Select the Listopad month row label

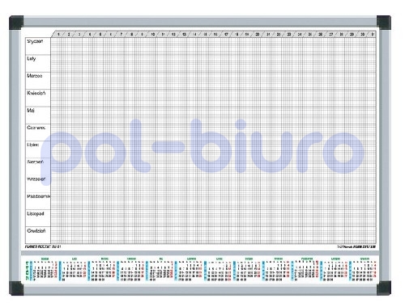point(36,214)
